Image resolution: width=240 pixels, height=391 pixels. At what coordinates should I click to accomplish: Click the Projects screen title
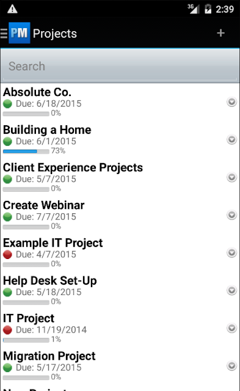55,34
